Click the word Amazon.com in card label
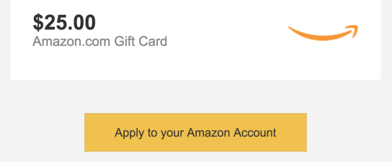Viewport: 392px width, 162px height. tap(71, 41)
